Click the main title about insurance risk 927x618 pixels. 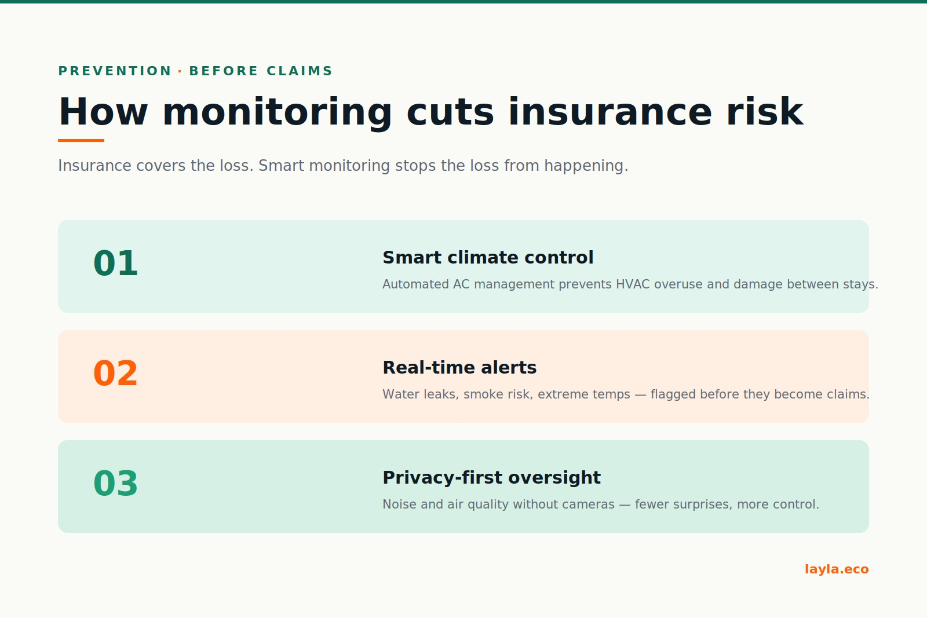430,112
